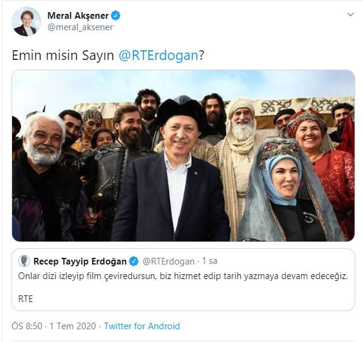This screenshot has width=363, height=342.
Task: Click the '1 sa' quoted tweet timestamp
Action: tap(210, 261)
